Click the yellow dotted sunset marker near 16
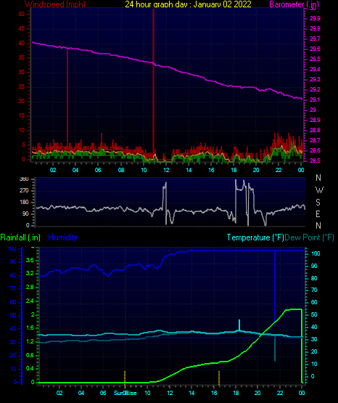Screen dimensions: 338x403 (x=219, y=378)
